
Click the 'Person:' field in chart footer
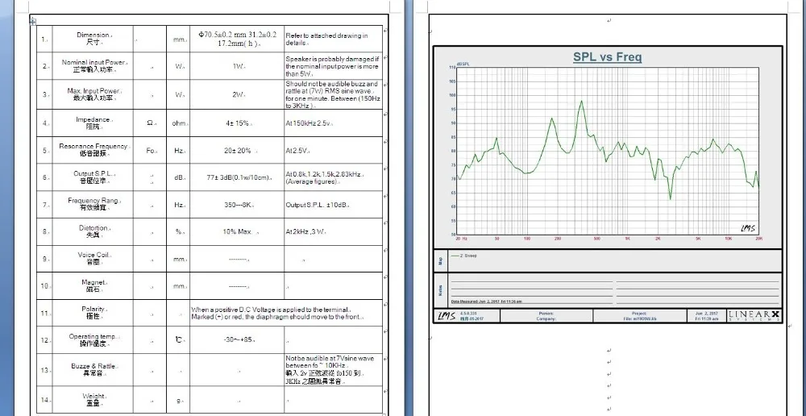pyautogui.click(x=546, y=313)
